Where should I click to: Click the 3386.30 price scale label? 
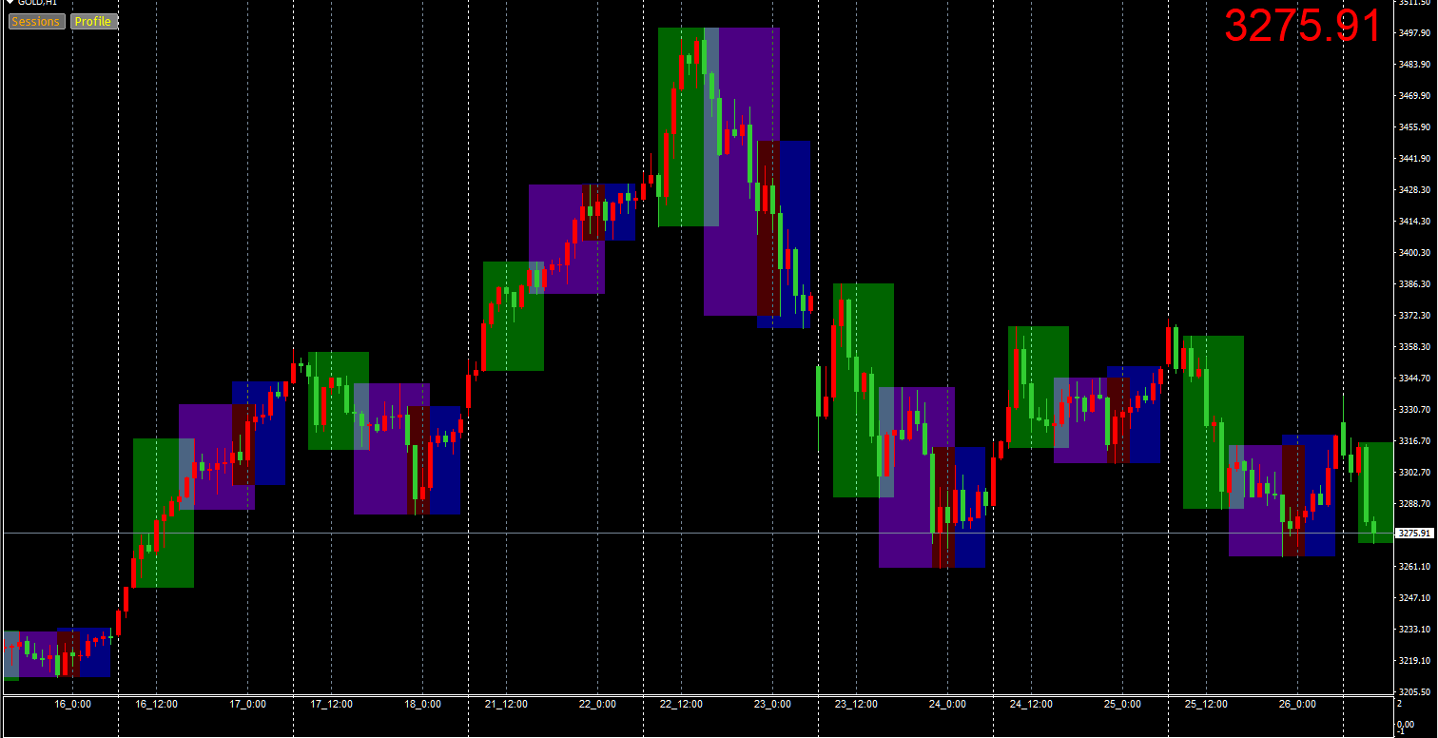[1416, 284]
